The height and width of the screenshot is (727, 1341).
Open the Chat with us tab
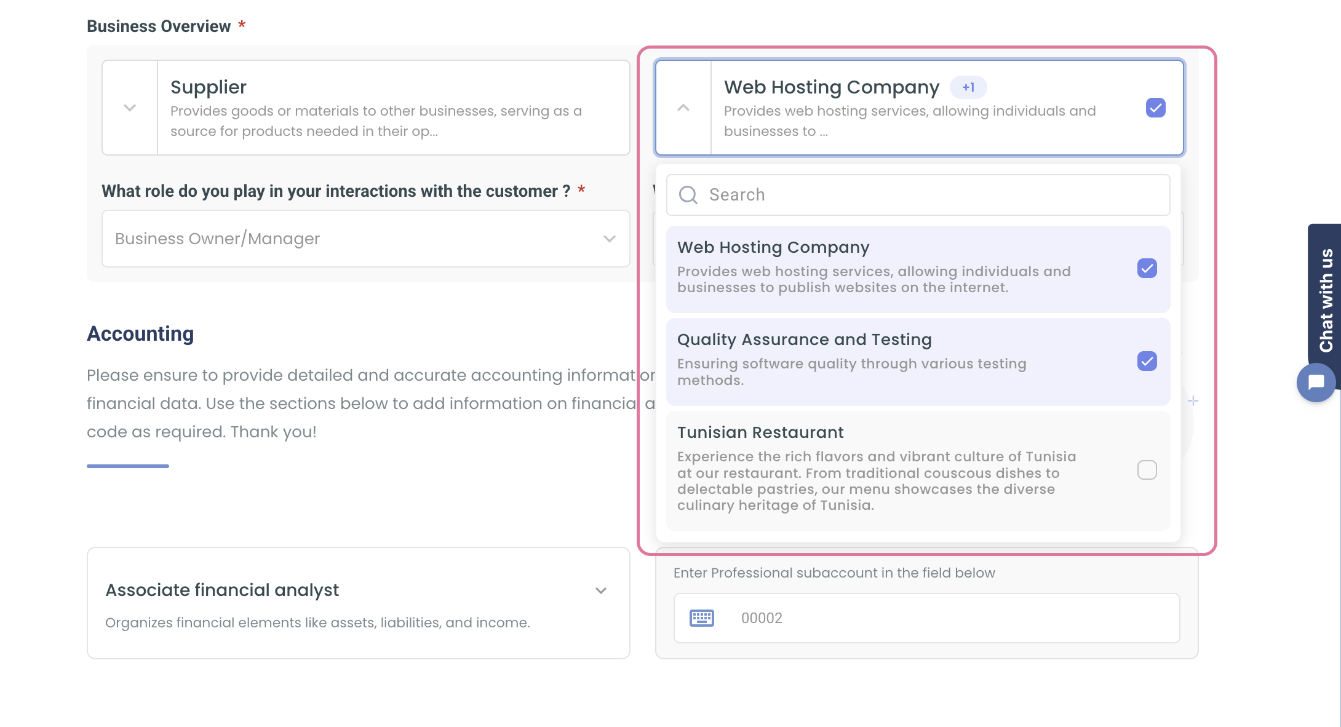[x=1326, y=300]
